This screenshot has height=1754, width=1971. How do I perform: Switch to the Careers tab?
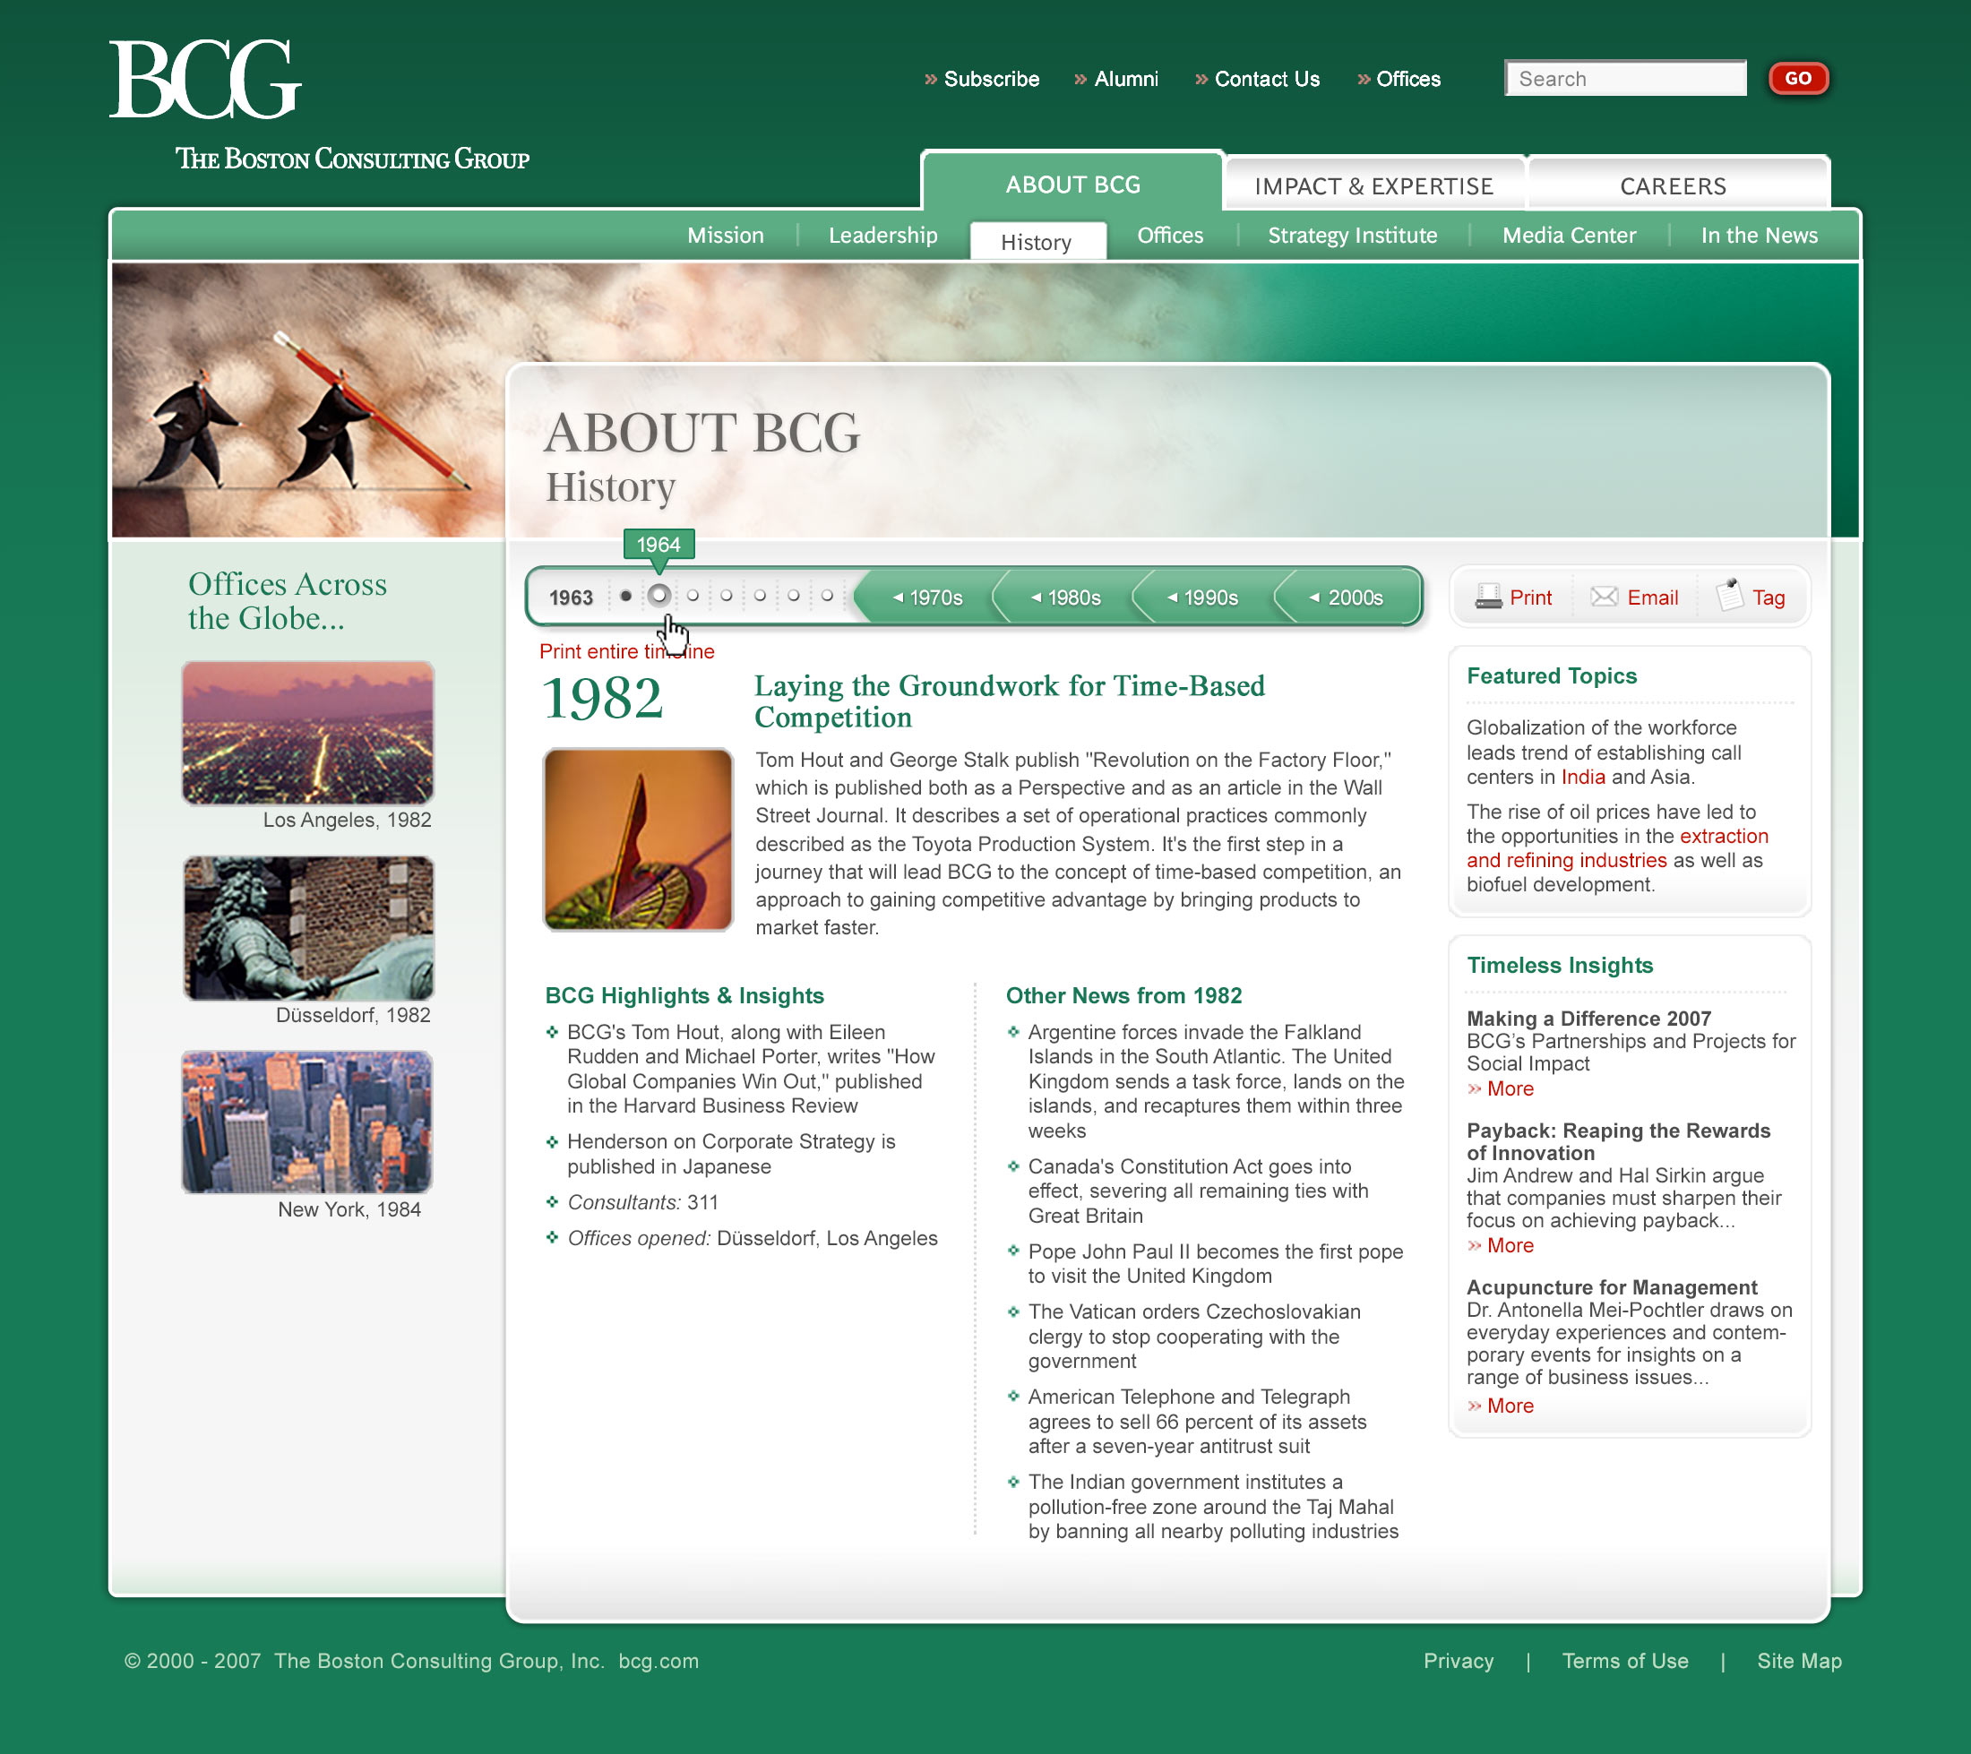point(1672,186)
